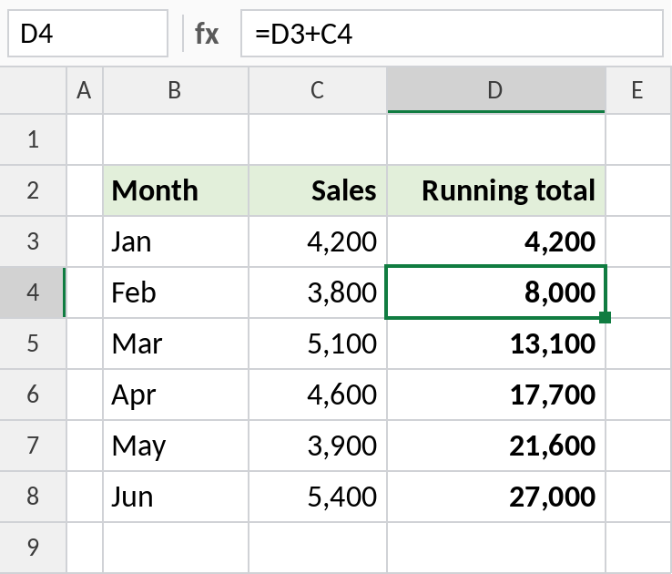Select row 1 header
Image resolution: width=672 pixels, height=574 pixels.
tap(33, 139)
